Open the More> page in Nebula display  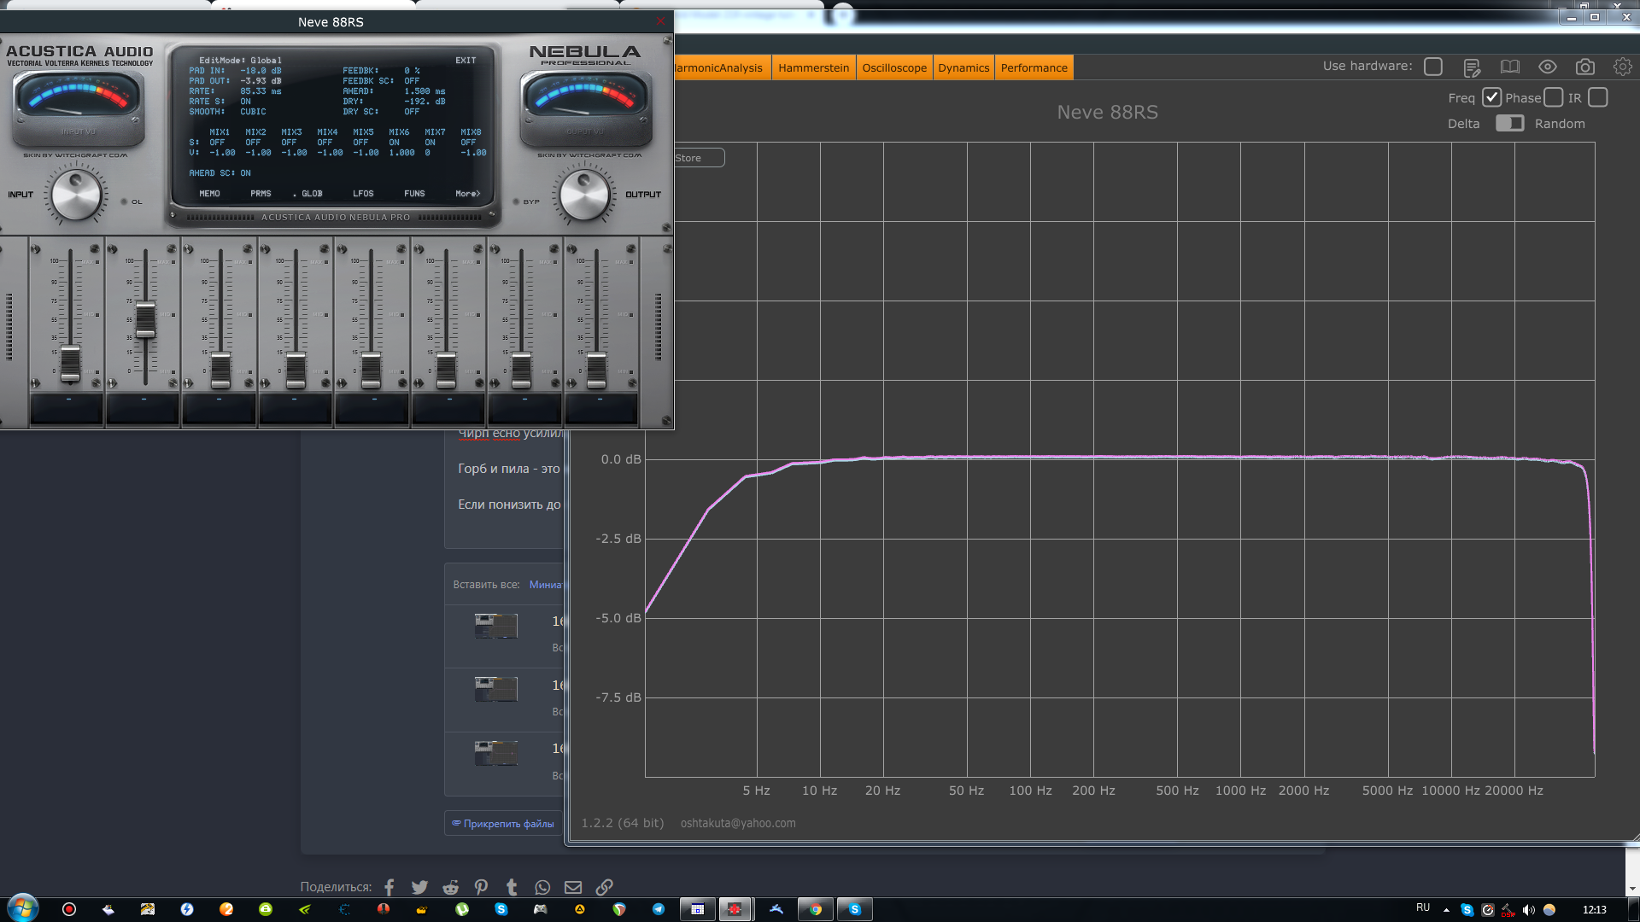pyautogui.click(x=467, y=194)
